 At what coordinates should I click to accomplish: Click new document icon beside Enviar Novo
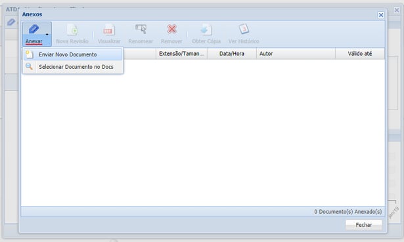click(30, 54)
